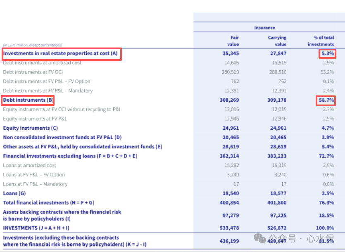The height and width of the screenshot is (252, 345).
Task: Select 'Debt instruments at FV P&L – FV Option' label
Action: click(47, 81)
